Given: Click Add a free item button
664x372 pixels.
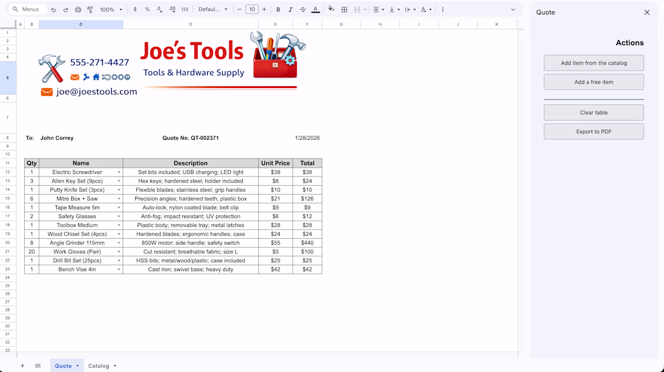Looking at the screenshot, I should click(x=594, y=82).
